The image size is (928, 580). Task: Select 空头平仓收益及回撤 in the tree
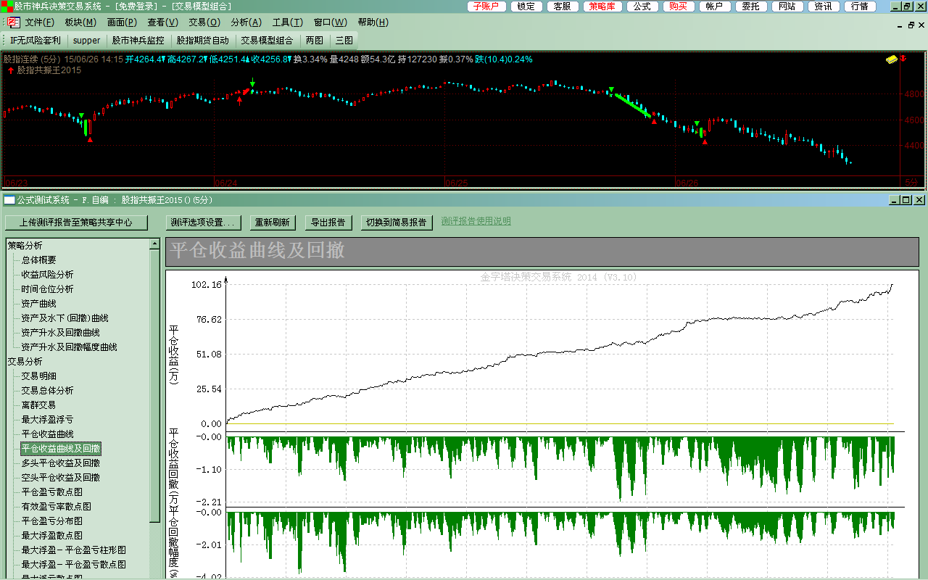[61, 478]
